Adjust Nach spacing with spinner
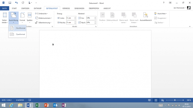Viewport: 193px width, 108px height. (x=95, y=22)
